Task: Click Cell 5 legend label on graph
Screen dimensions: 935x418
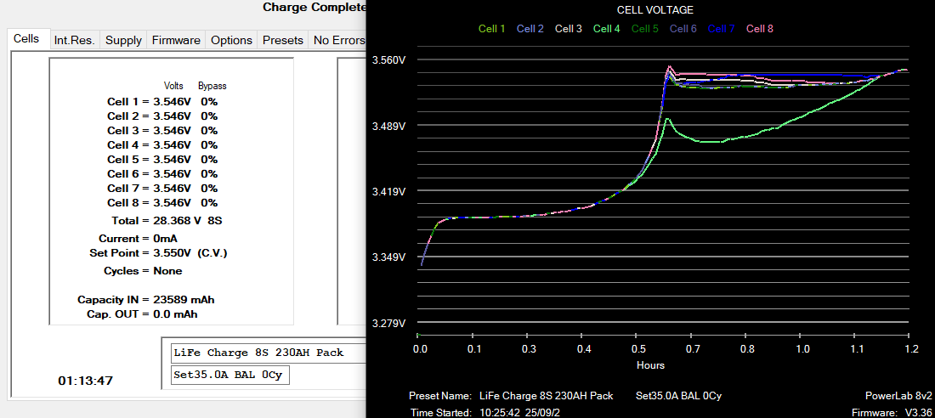Action: point(644,29)
